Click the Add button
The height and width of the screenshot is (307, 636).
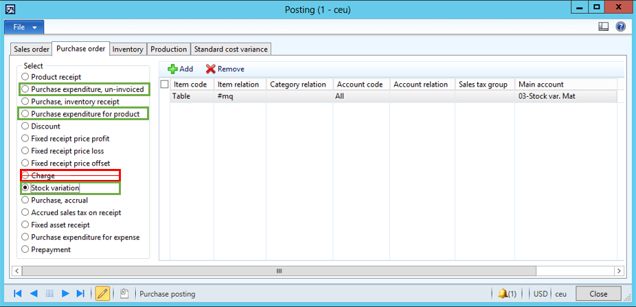[x=181, y=69]
